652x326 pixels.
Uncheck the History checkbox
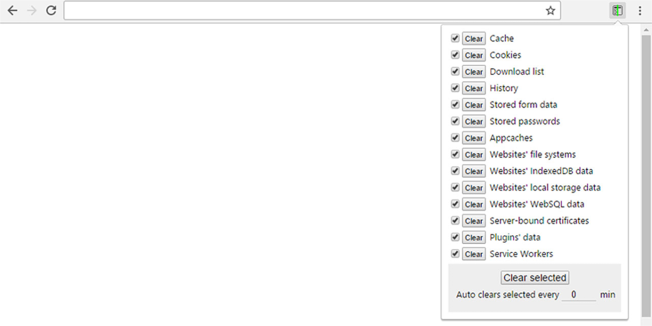[x=455, y=88]
